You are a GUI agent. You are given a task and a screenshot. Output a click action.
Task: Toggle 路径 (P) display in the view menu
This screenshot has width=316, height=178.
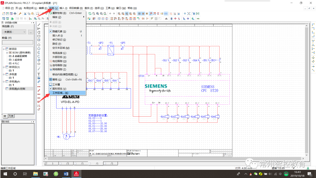67,44
